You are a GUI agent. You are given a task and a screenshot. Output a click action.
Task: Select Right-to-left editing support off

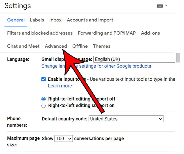coord(44,99)
